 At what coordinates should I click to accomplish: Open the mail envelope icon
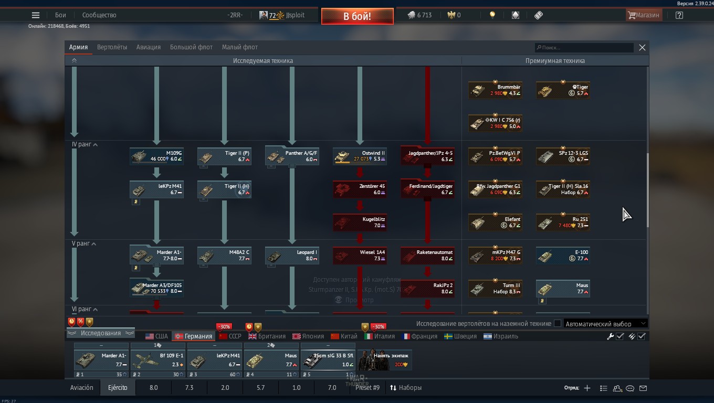point(643,388)
